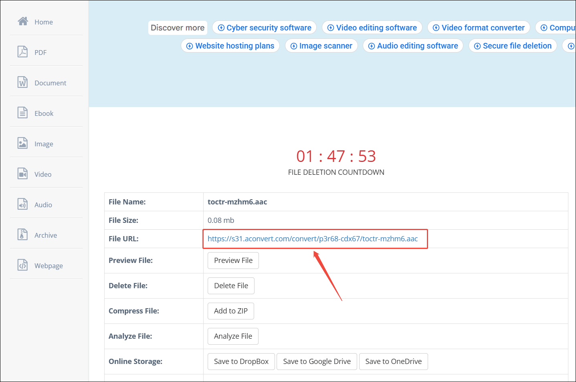Open the Ebook converter section
This screenshot has height=382, width=576.
pos(23,113)
